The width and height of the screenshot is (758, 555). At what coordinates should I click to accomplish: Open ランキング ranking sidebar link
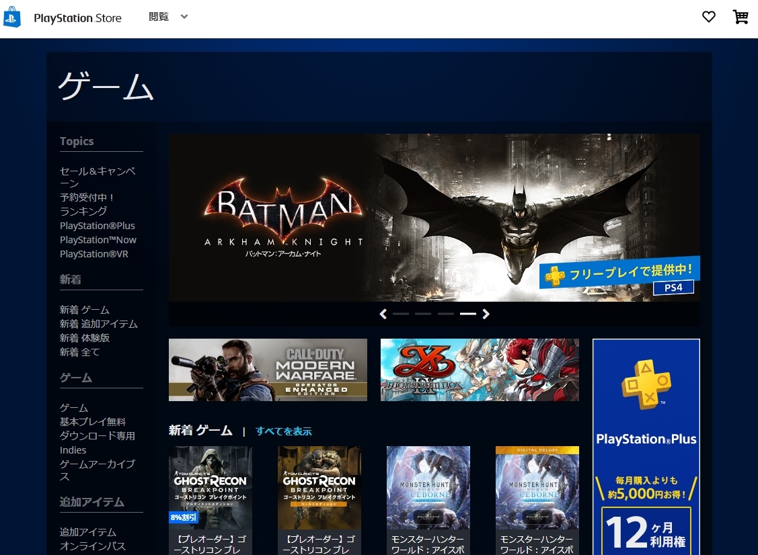pyautogui.click(x=83, y=212)
